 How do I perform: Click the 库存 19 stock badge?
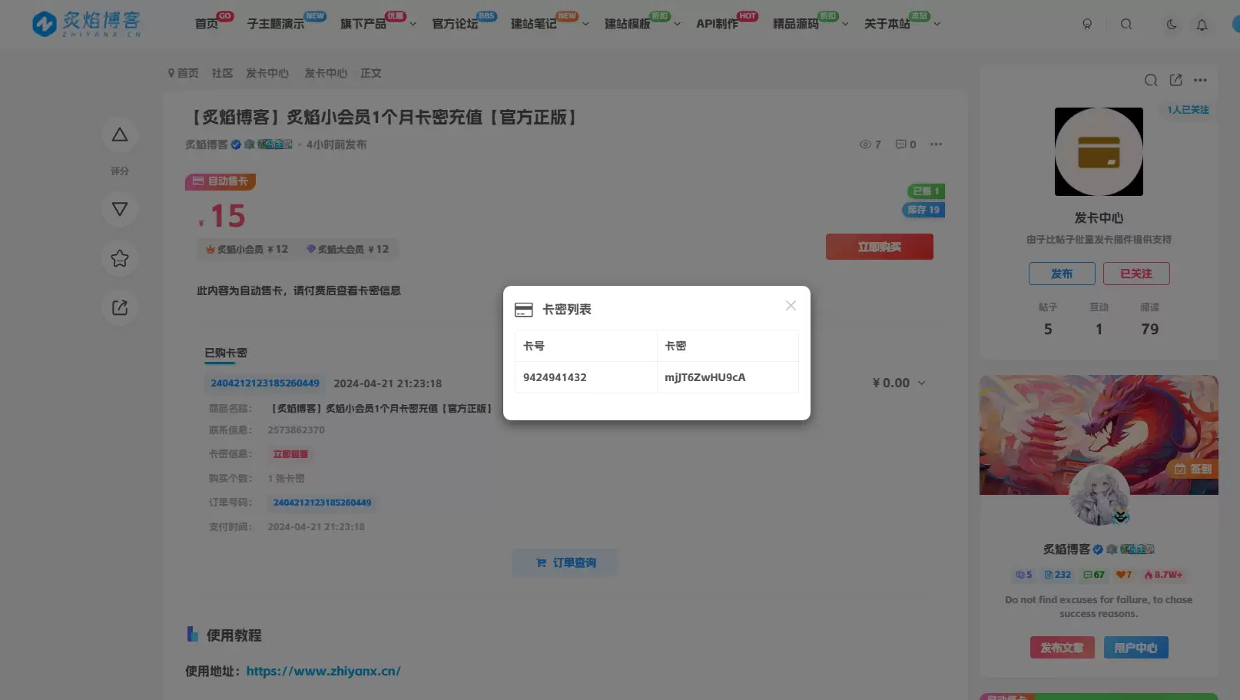923,210
